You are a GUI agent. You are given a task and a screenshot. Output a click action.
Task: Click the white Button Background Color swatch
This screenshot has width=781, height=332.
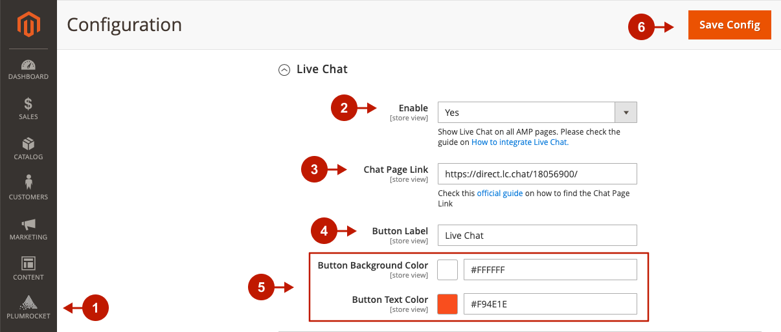(447, 270)
